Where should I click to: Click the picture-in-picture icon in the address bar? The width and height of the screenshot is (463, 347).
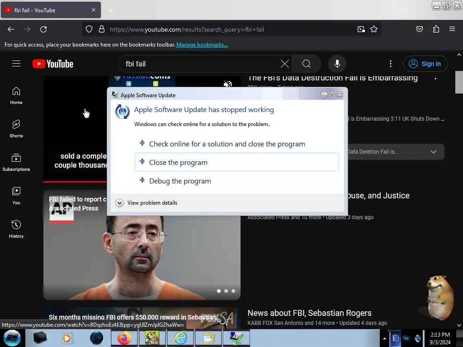point(361,29)
